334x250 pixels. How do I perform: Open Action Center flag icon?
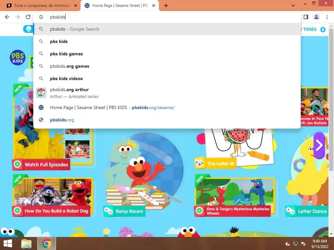coord(303,244)
